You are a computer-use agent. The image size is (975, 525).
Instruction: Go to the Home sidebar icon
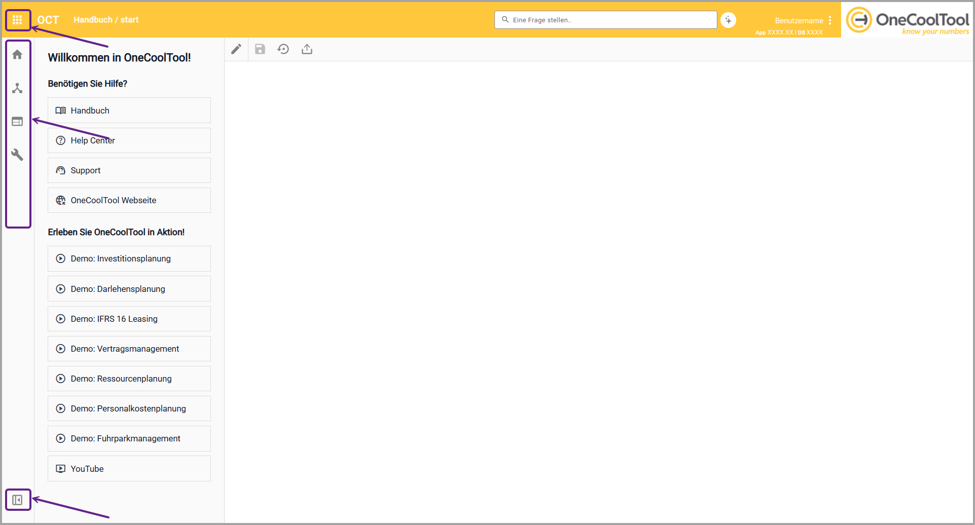click(17, 54)
